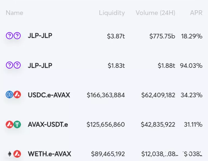Sort pools by the Name column header
208x161 pixels.
click(x=15, y=13)
